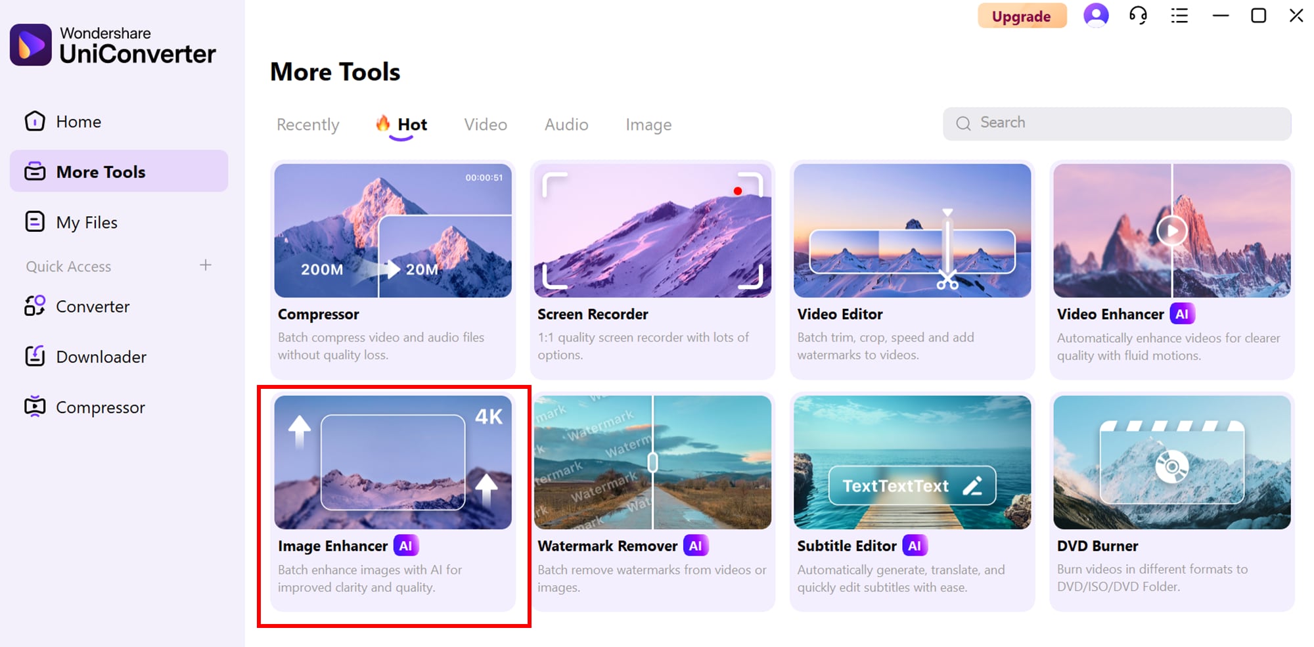Open the Compressor tool thumbnail
The height and width of the screenshot is (647, 1314).
[393, 231]
